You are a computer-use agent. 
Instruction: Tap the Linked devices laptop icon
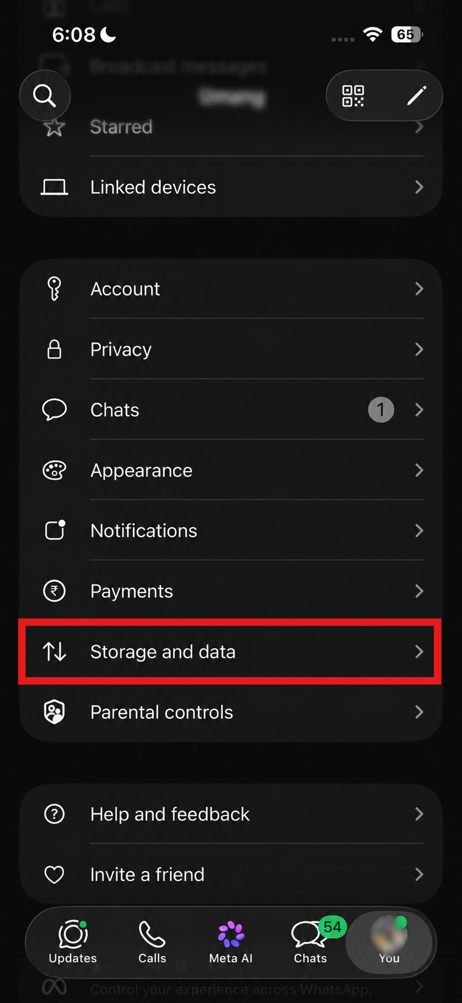point(54,187)
